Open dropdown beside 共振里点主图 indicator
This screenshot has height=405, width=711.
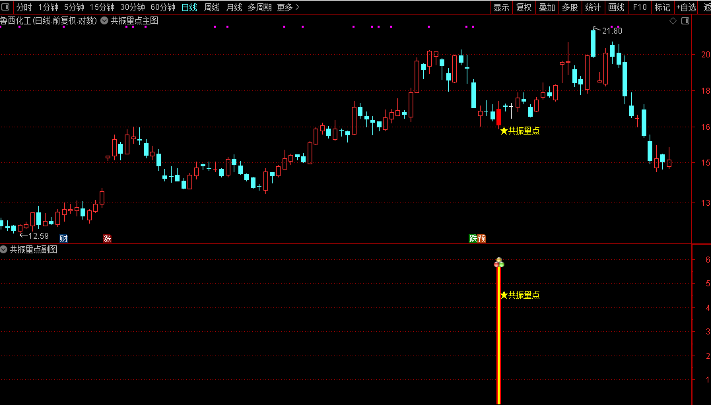104,20
